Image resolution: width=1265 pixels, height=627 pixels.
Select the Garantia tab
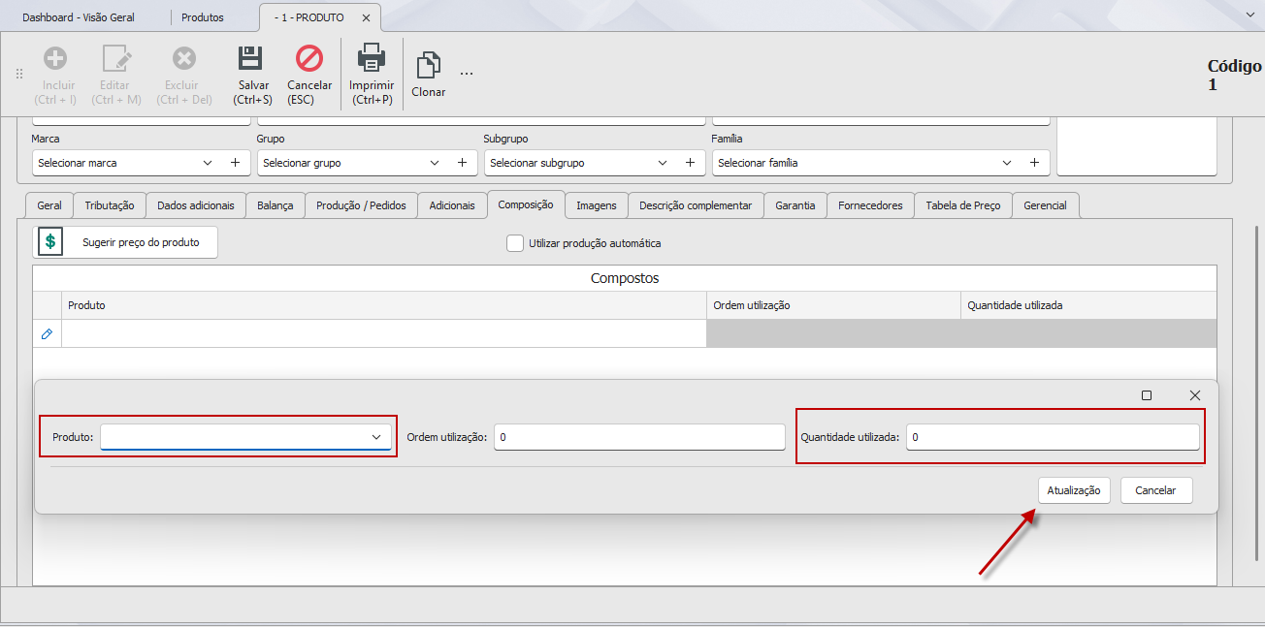point(795,205)
